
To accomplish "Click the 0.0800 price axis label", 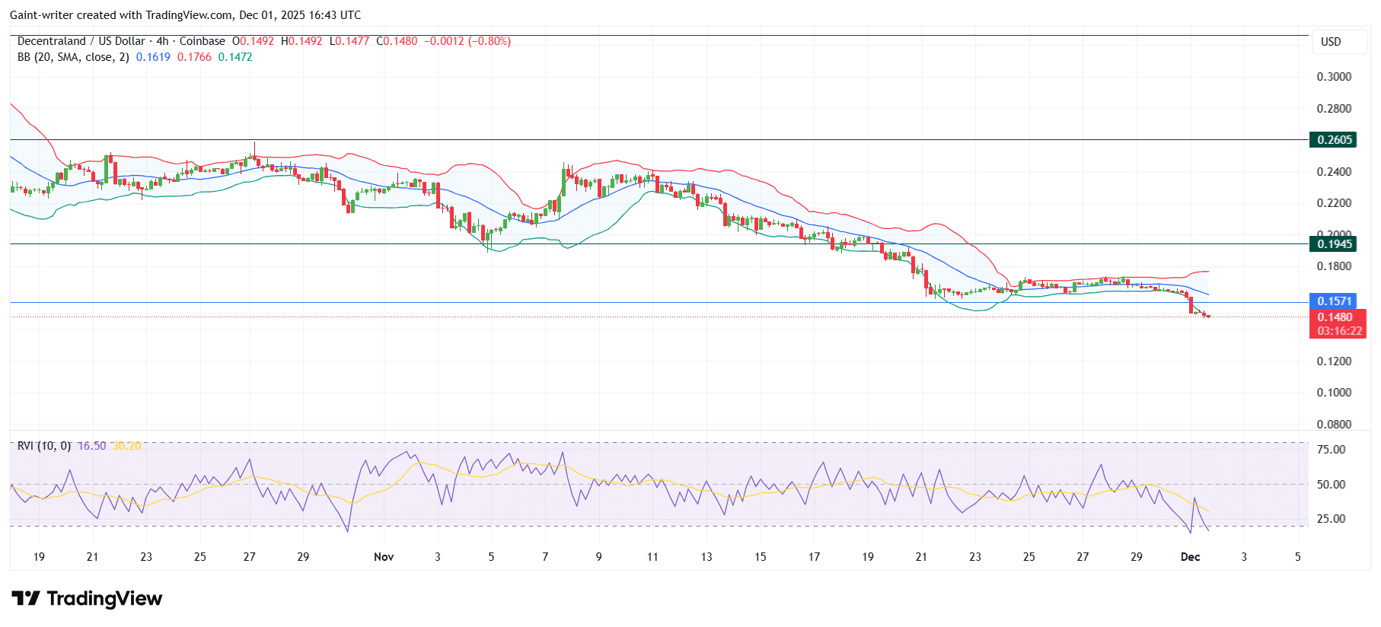I will [1334, 425].
